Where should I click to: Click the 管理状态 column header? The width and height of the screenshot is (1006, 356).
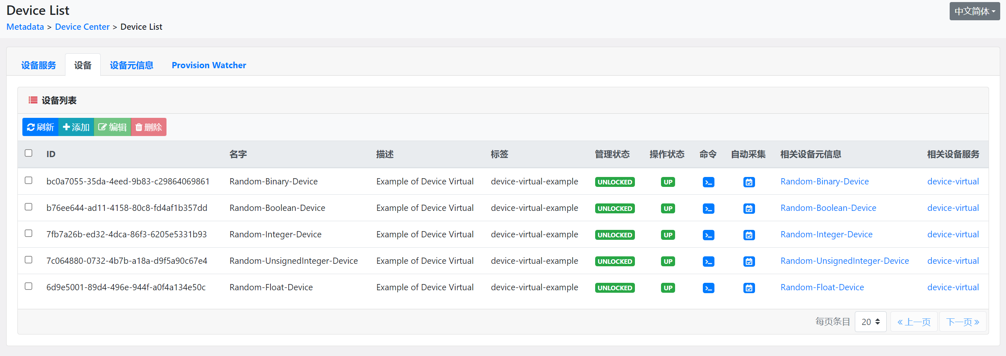[612, 154]
